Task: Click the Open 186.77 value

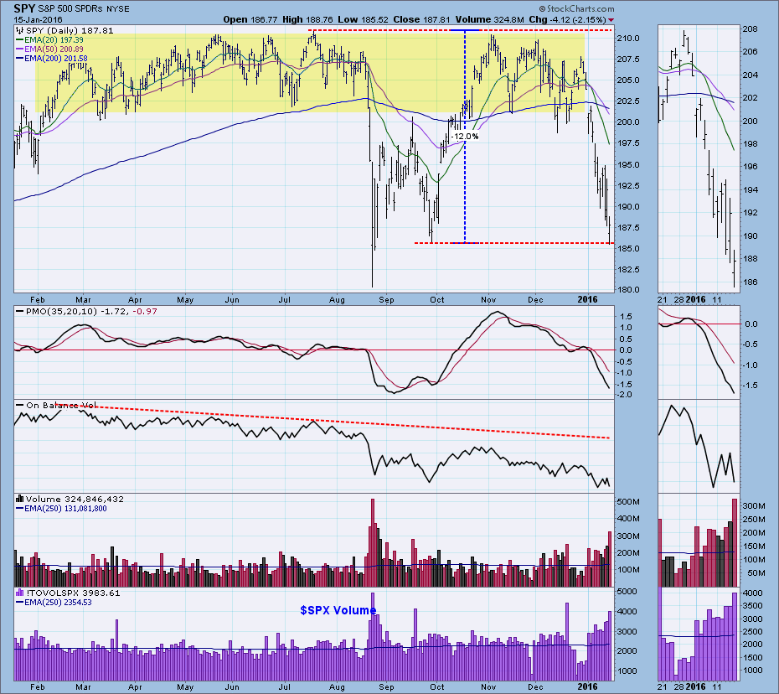Action: pos(250,20)
